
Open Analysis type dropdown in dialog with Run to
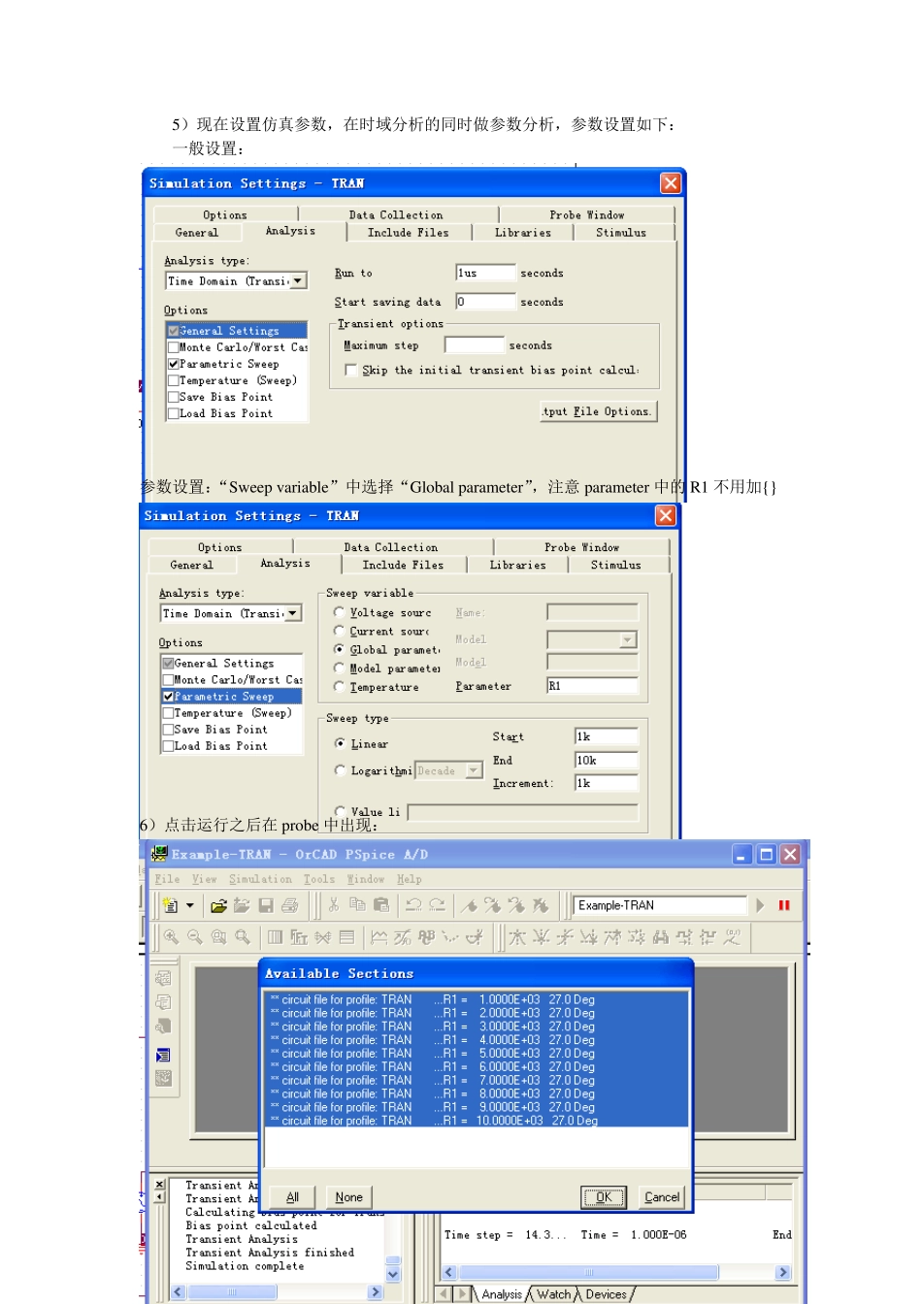coord(299,280)
